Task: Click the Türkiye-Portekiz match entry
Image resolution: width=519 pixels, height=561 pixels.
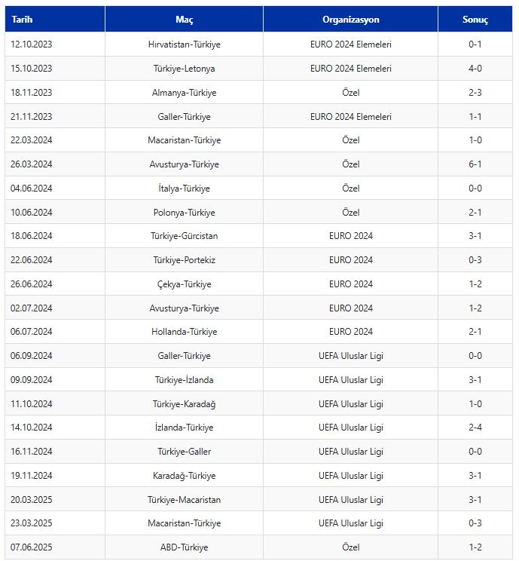Action: pyautogui.click(x=184, y=260)
